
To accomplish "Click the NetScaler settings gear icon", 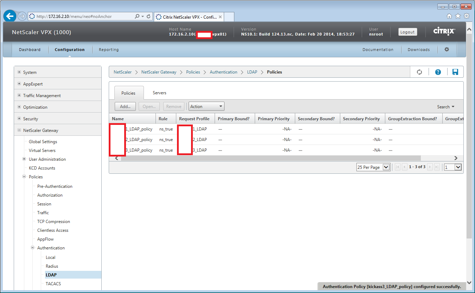I will pyautogui.click(x=447, y=50).
